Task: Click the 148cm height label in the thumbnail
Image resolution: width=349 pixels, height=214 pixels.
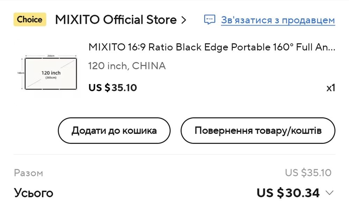Action: [x=21, y=73]
